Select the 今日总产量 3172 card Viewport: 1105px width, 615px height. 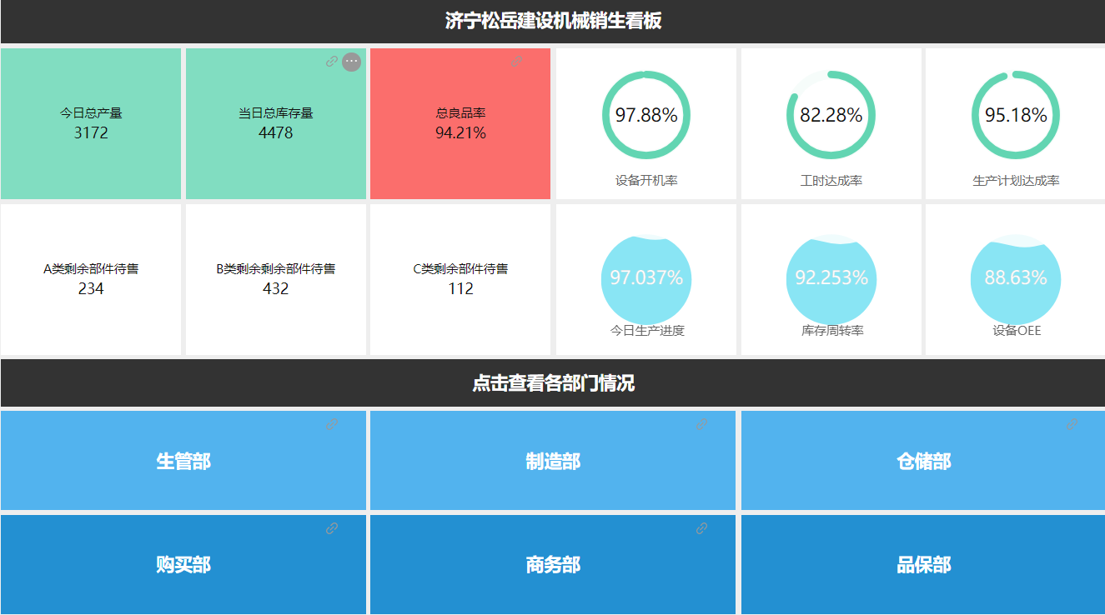[x=91, y=123]
